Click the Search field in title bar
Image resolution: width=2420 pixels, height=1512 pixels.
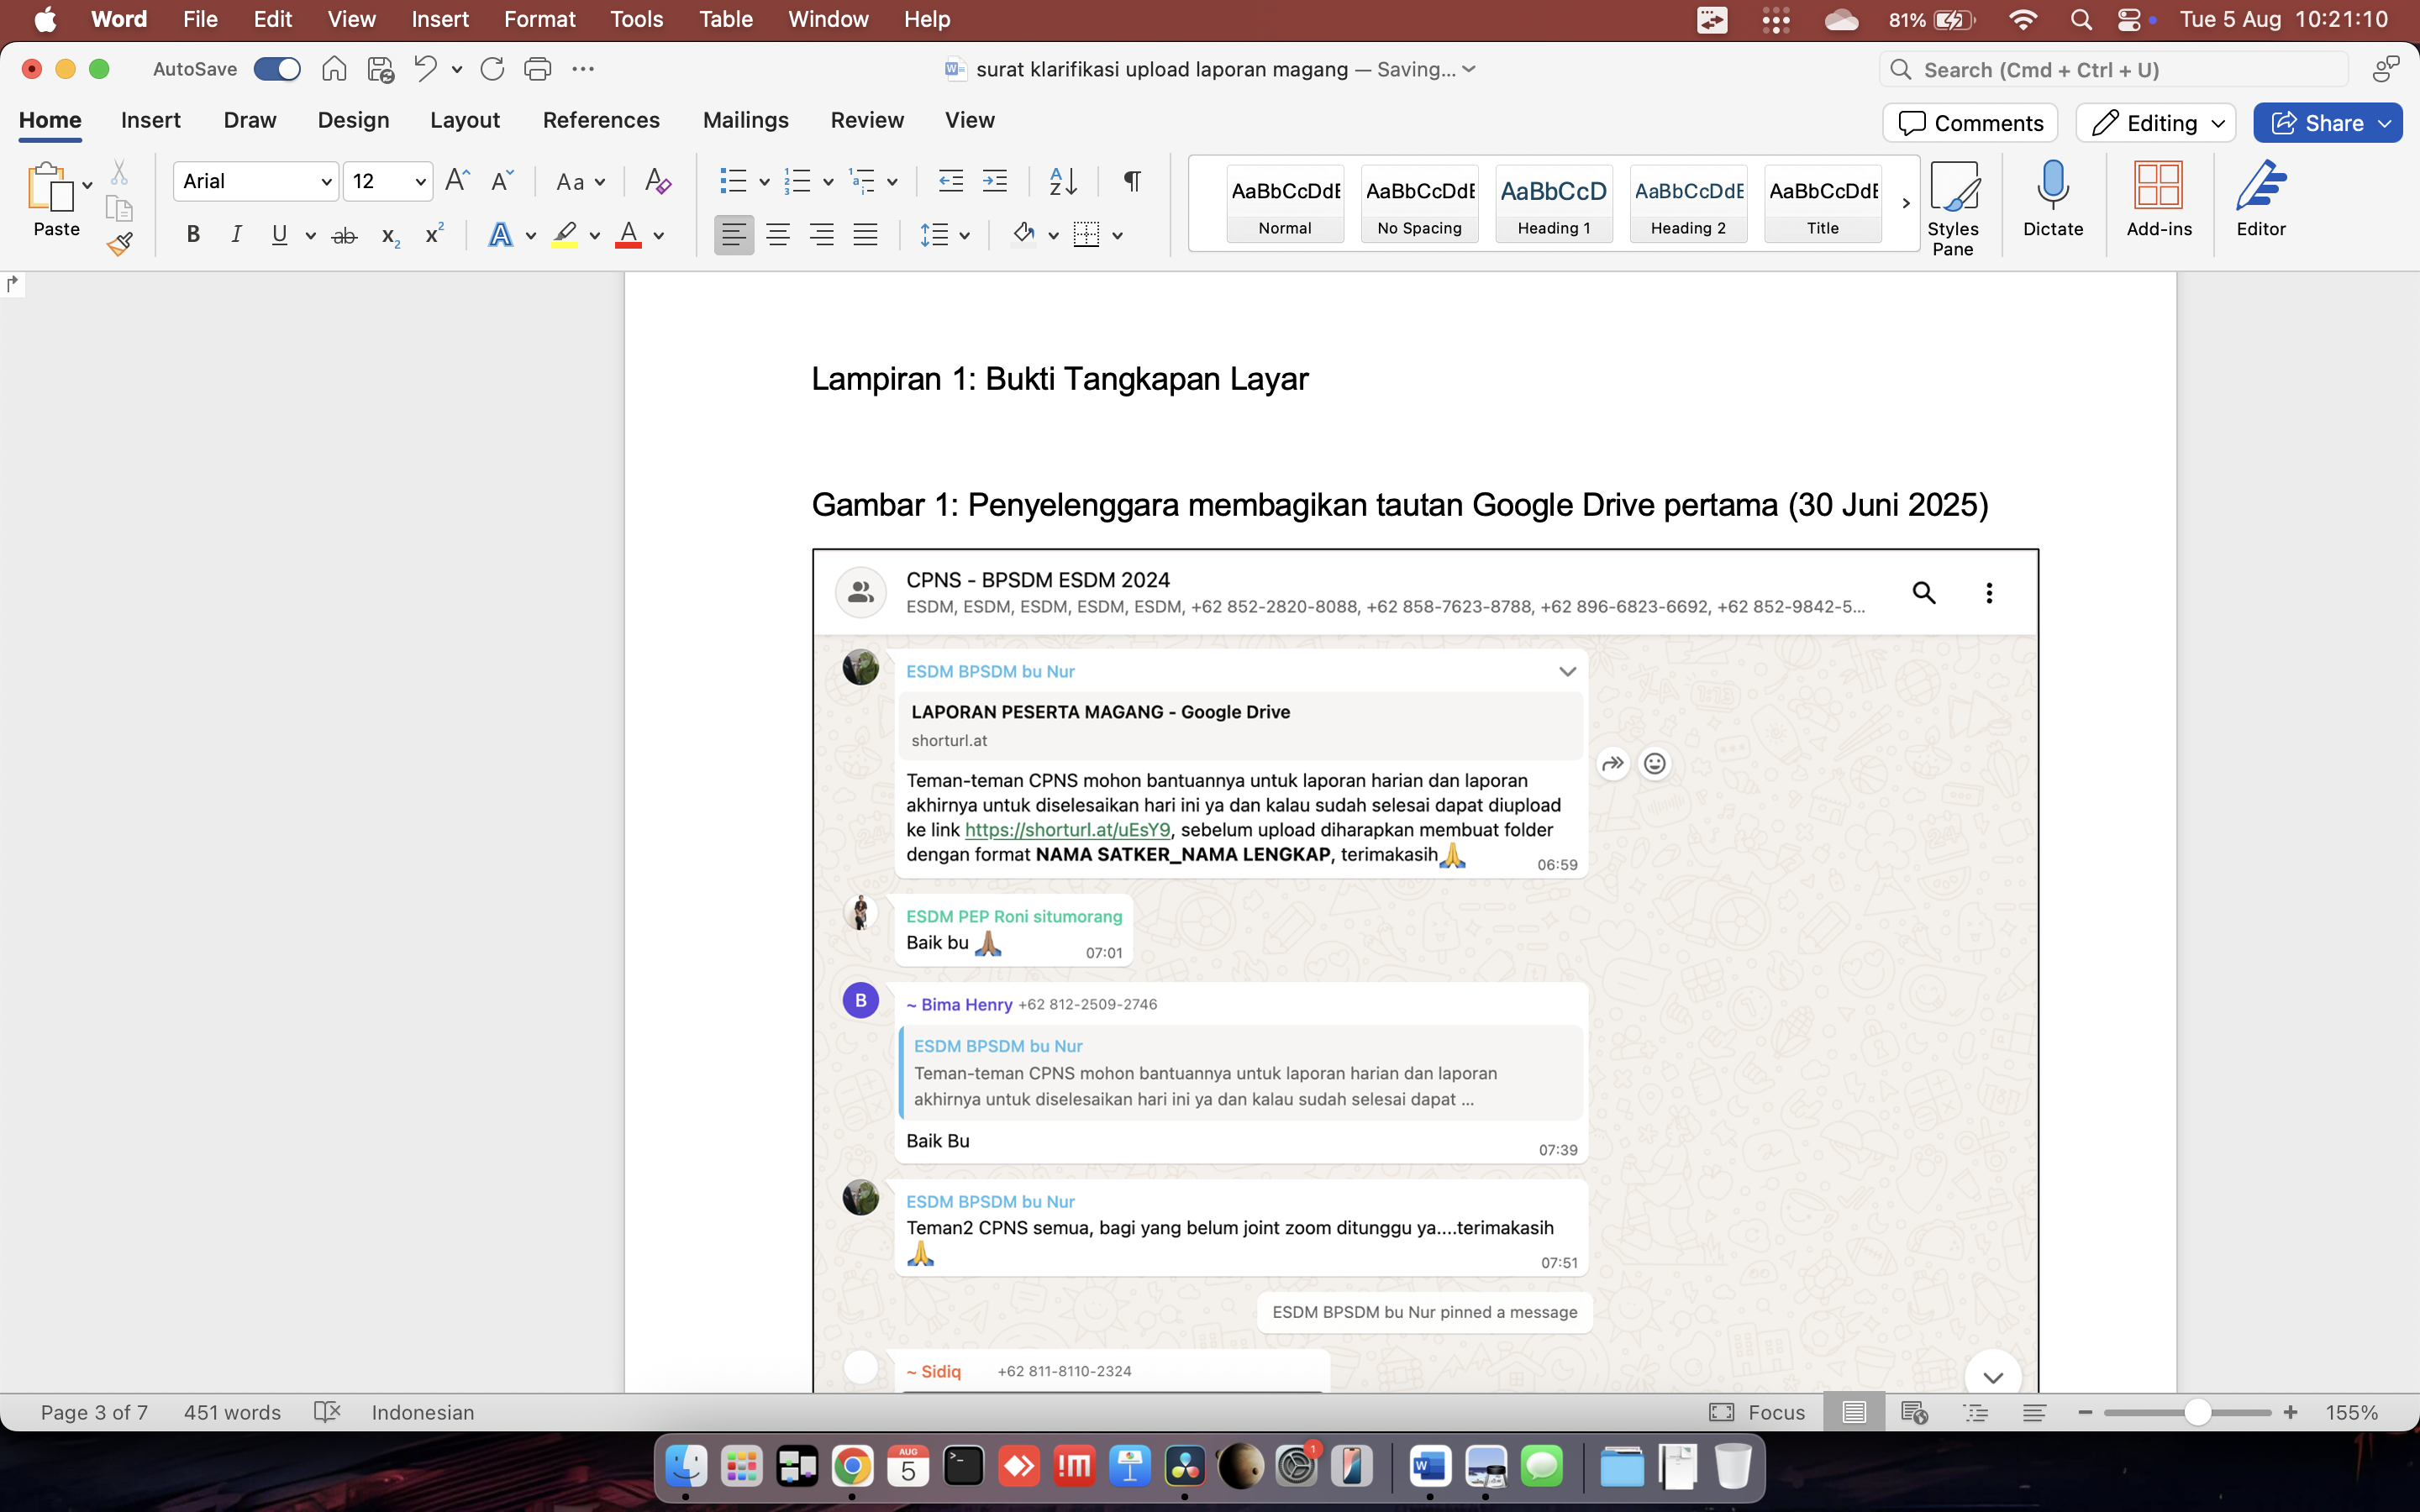pos(2115,69)
